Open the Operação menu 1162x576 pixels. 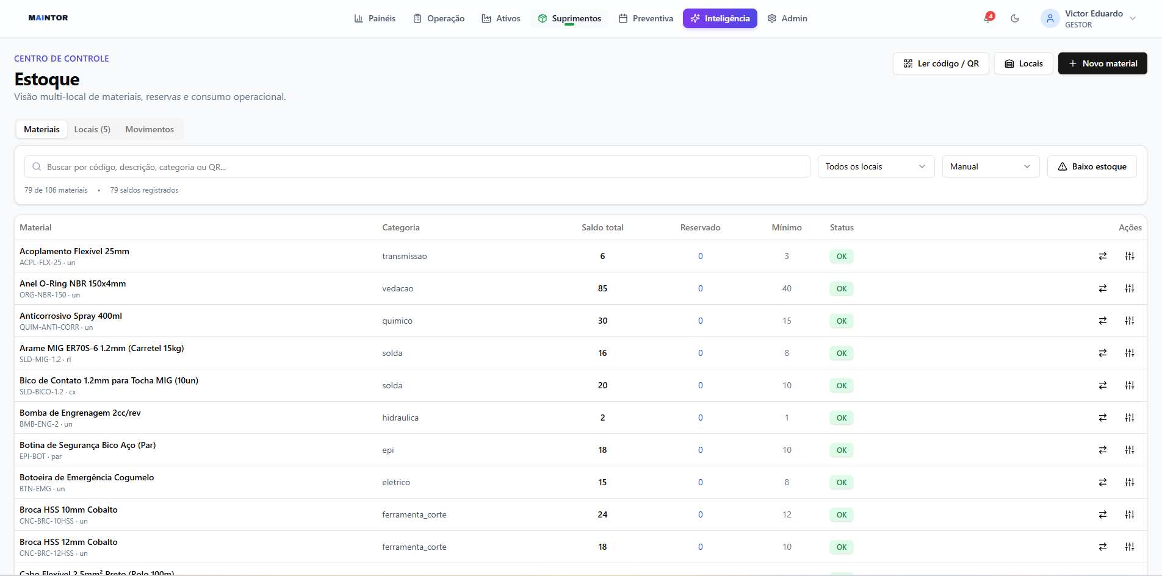[x=439, y=18]
